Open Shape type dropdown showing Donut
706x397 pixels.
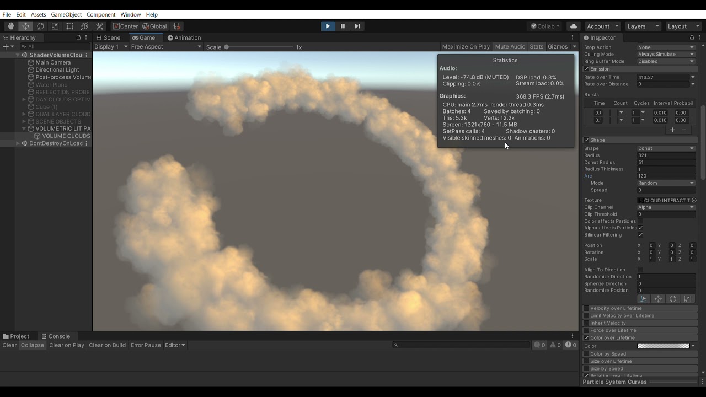coord(666,148)
